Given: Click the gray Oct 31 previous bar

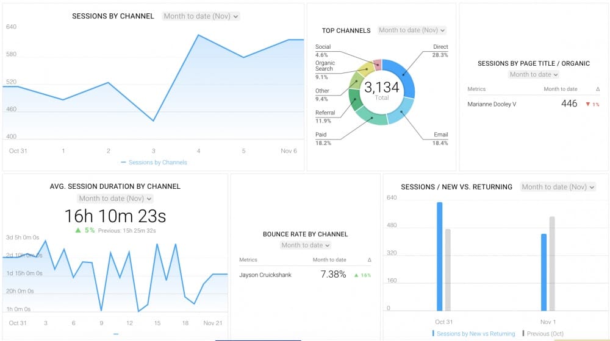Looking at the screenshot, I should 448,270.
